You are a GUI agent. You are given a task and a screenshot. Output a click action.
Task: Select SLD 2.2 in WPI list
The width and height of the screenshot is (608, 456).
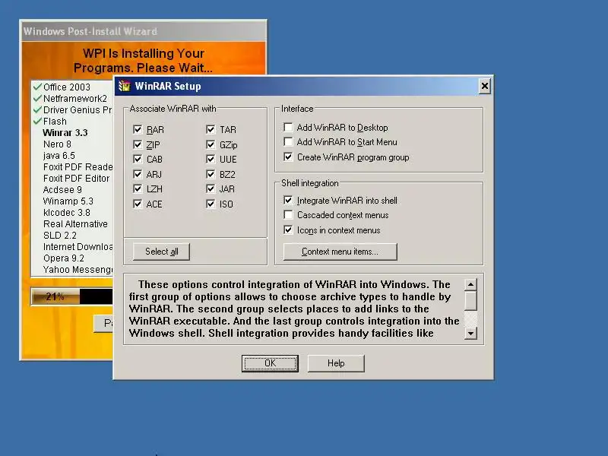(60, 236)
